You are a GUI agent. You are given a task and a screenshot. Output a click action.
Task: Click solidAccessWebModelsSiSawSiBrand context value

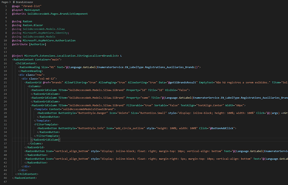point(88,109)
